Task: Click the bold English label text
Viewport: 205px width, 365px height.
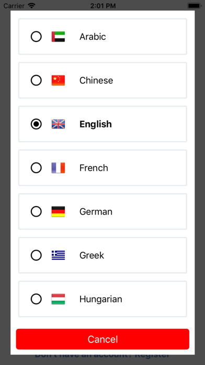Action: tap(96, 124)
